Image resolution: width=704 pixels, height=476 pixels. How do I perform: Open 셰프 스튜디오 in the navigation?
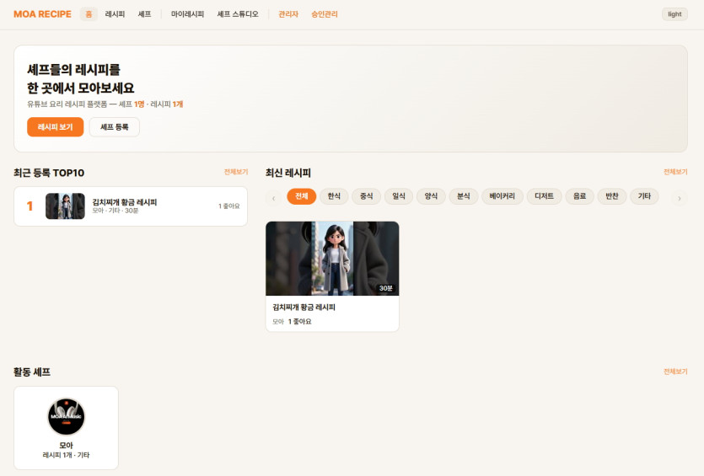tap(238, 14)
